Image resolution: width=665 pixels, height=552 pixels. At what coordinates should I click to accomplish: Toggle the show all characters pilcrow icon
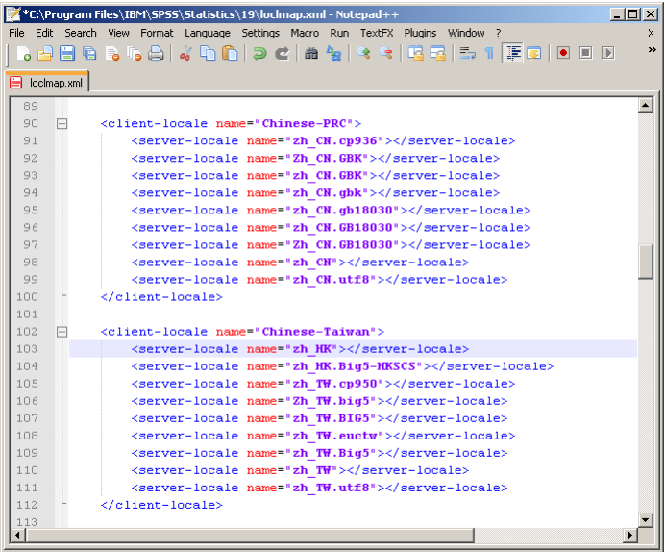tap(489, 54)
